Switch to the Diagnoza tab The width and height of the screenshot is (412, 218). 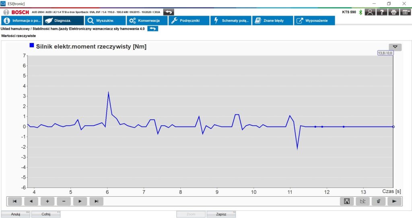64,20
